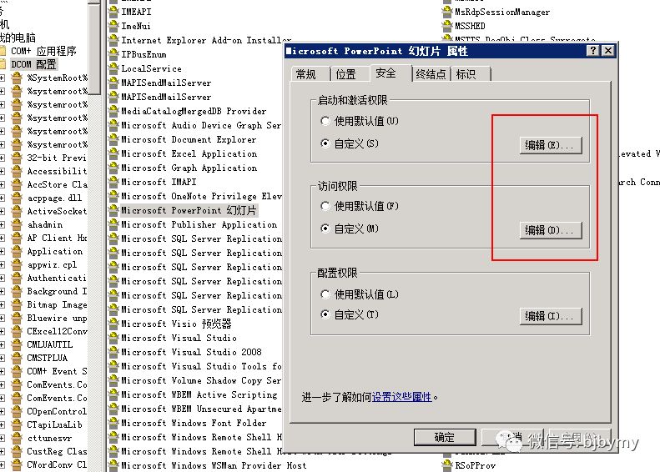Viewport: 660px width, 472px height.
Task: Select Microsoft Windows WSMan Provider Host
Action: click(214, 465)
